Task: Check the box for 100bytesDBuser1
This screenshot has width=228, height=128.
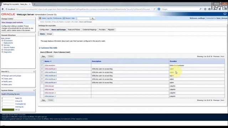Action: [42, 69]
